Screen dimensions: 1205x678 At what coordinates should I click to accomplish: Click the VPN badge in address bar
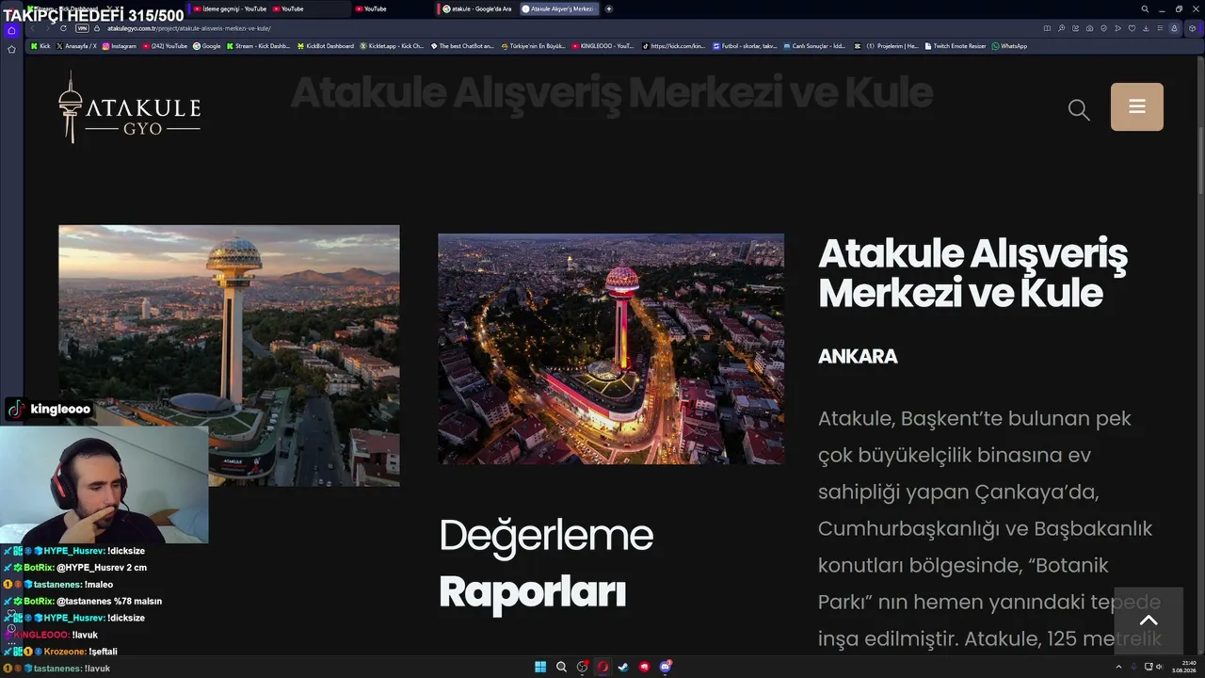click(81, 28)
